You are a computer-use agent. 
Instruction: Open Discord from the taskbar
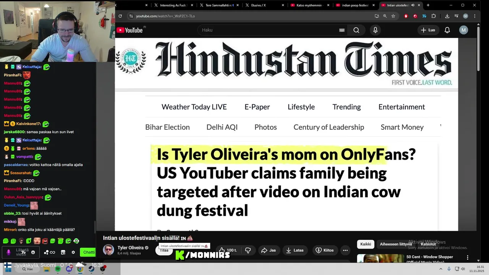click(69, 269)
